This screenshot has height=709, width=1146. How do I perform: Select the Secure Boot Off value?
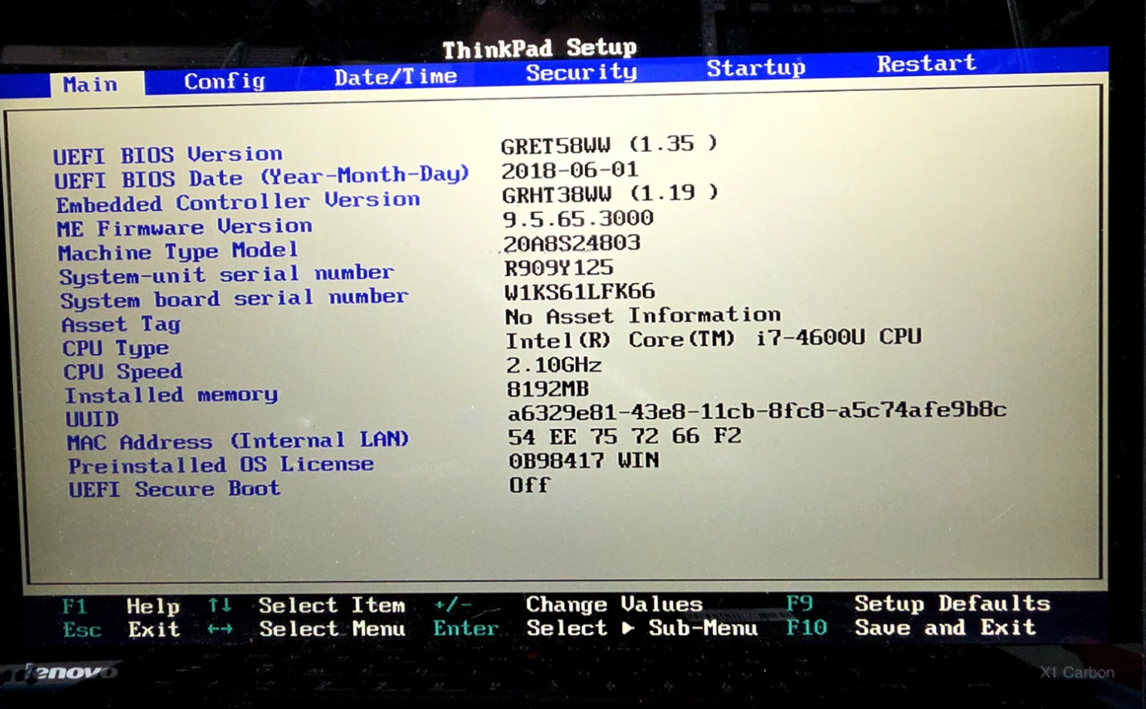pos(529,485)
